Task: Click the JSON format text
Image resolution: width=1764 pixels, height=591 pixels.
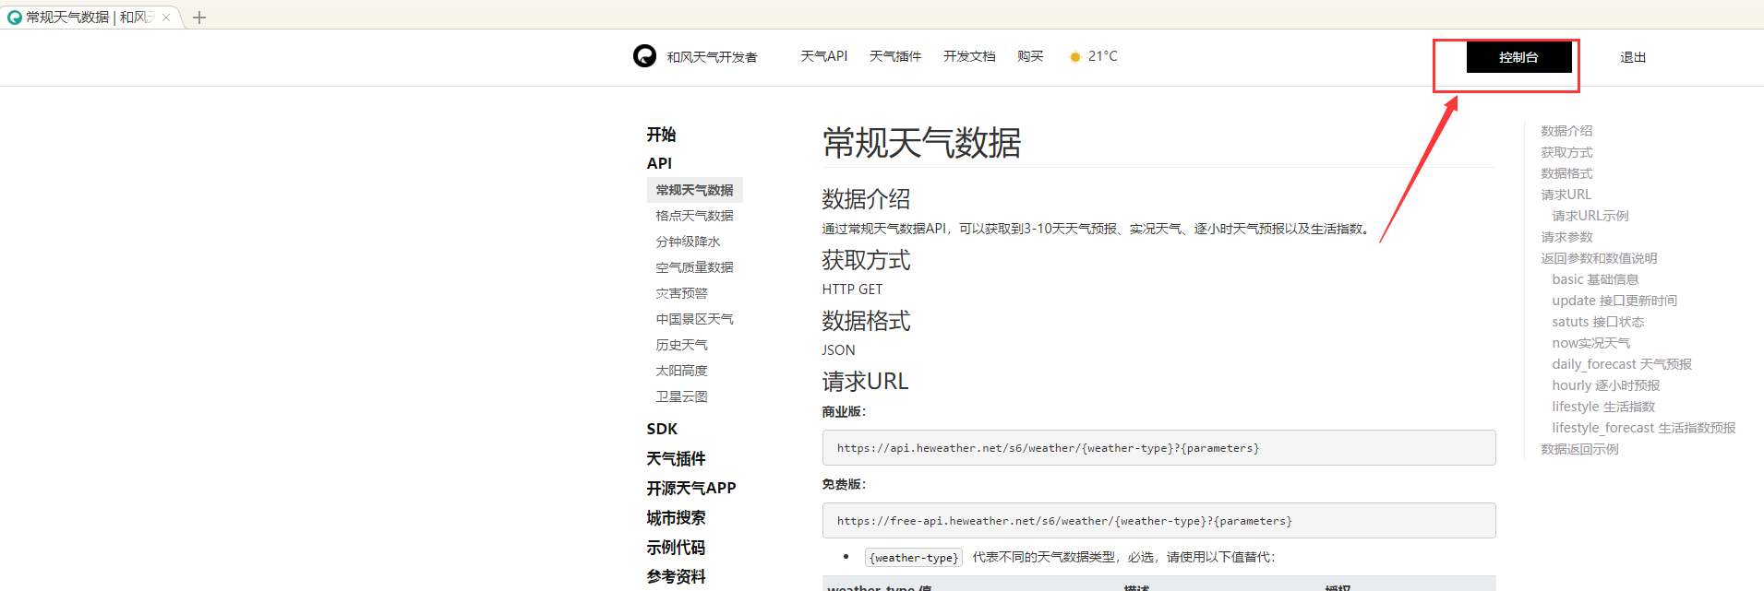Action: click(x=838, y=350)
